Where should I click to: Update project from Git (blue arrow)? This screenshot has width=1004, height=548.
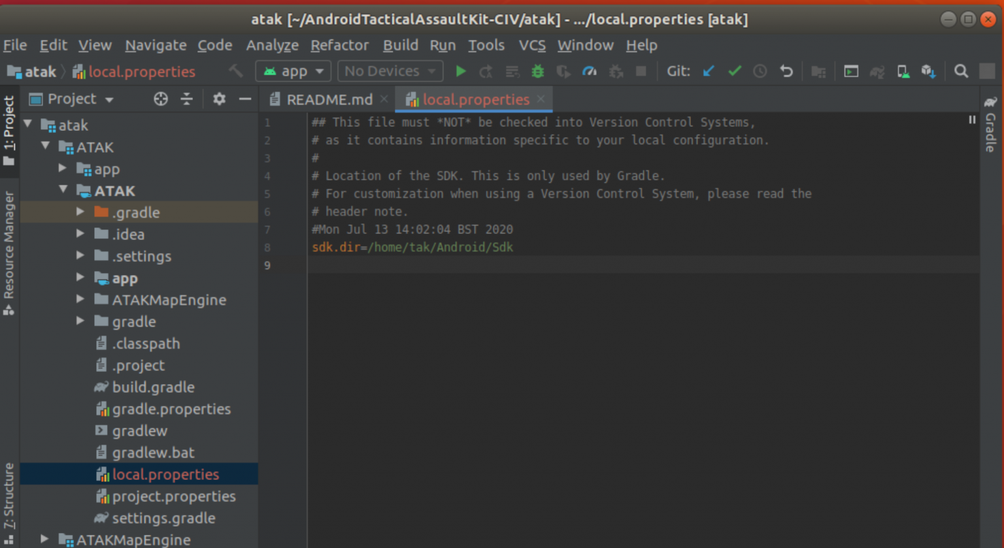(708, 71)
